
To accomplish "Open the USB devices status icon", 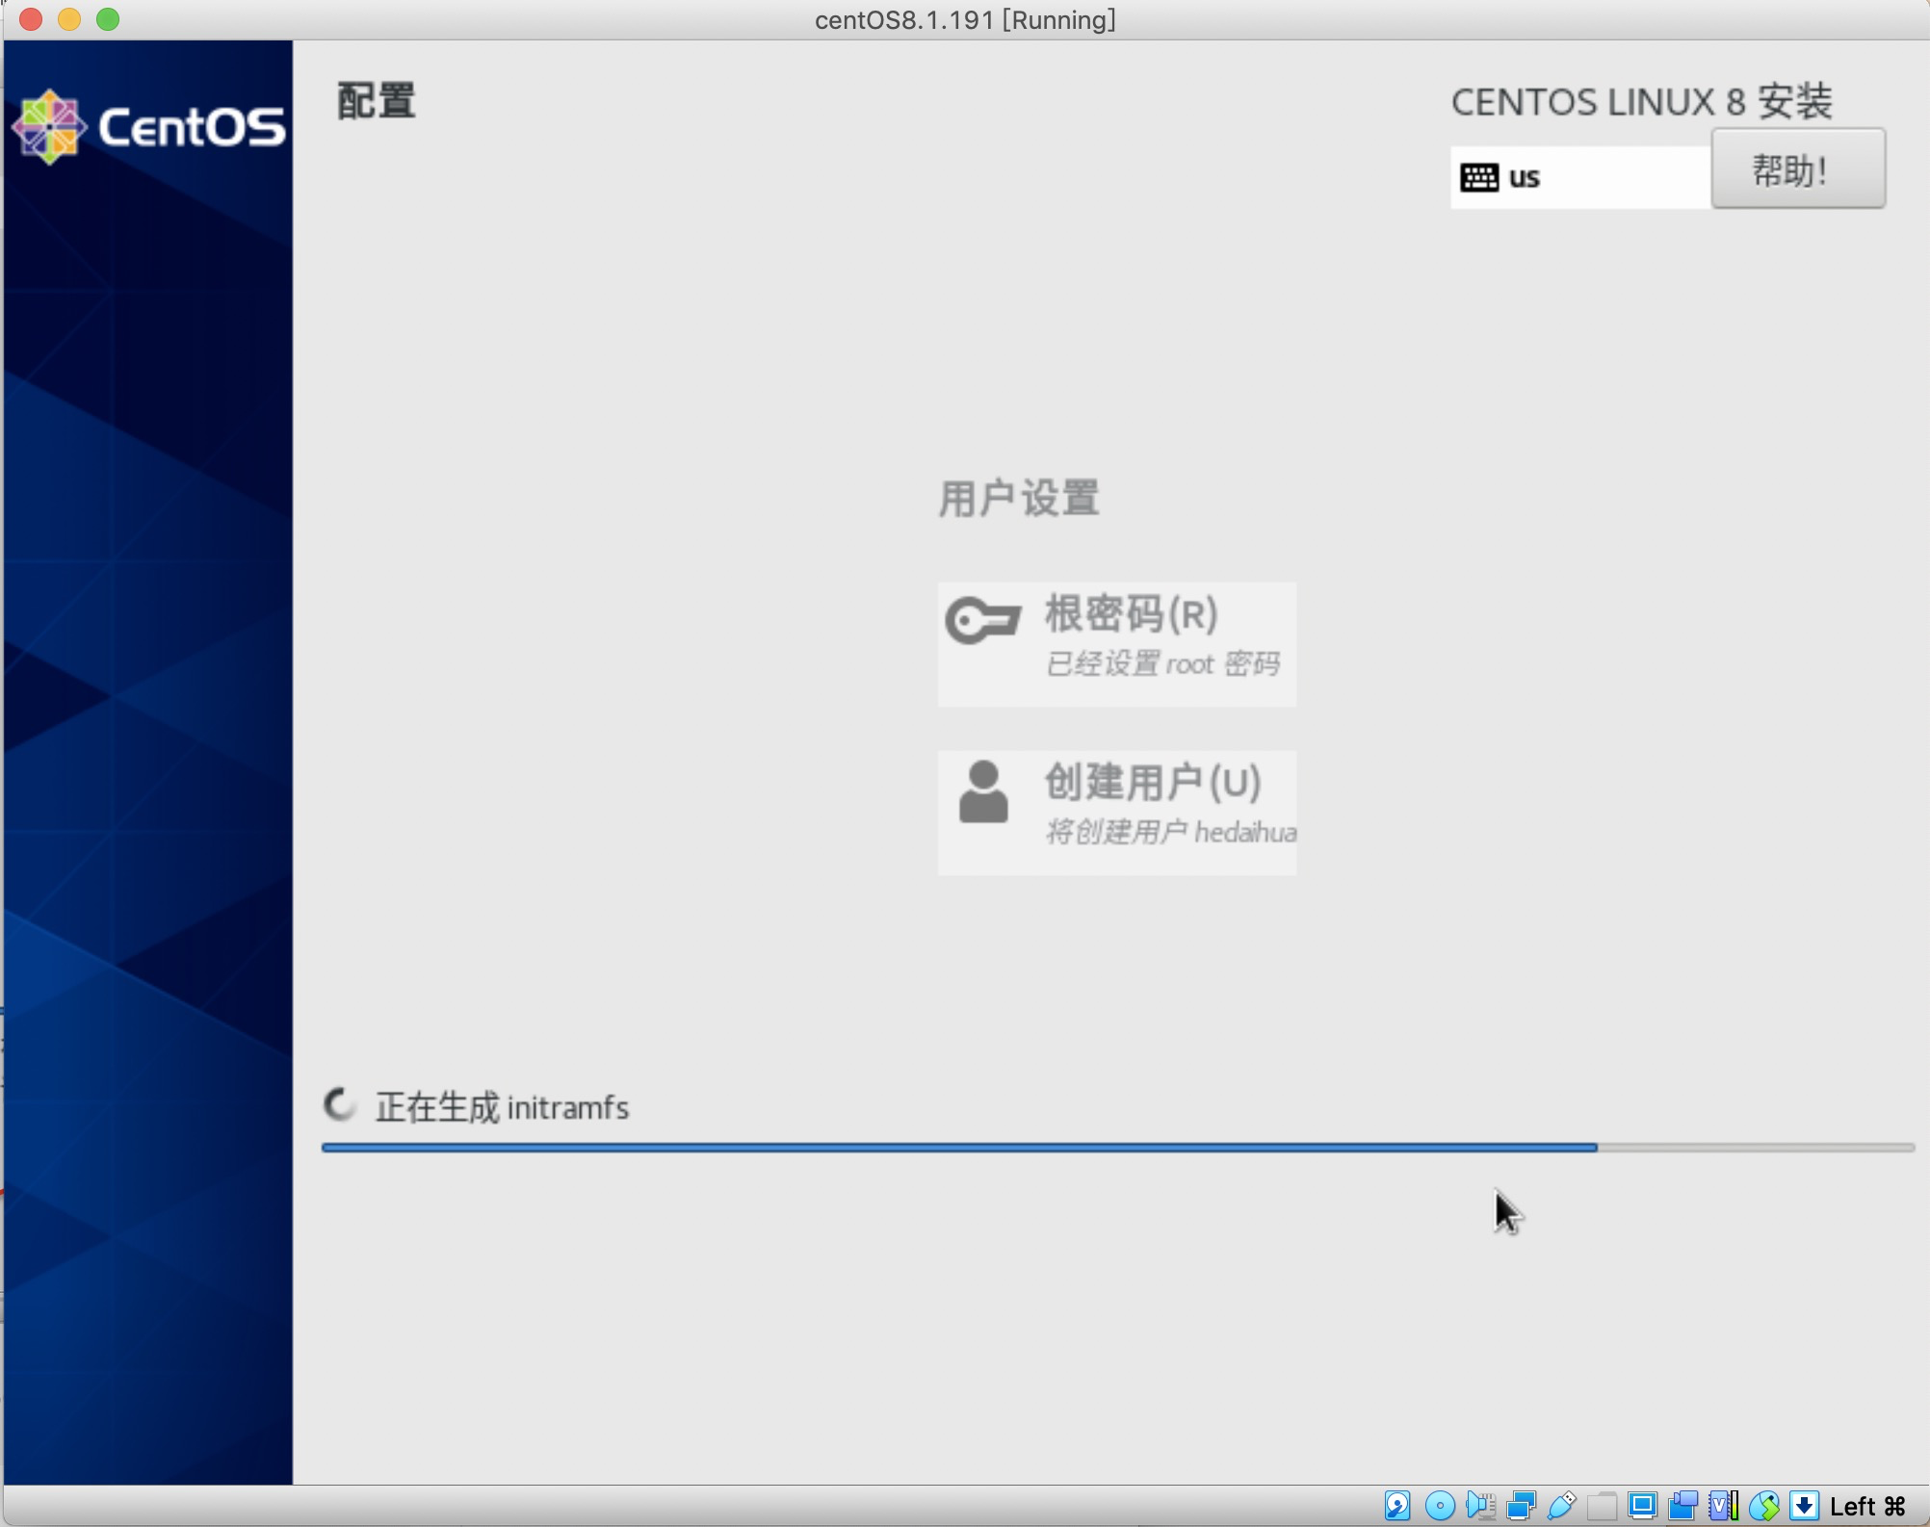I will (x=1561, y=1505).
